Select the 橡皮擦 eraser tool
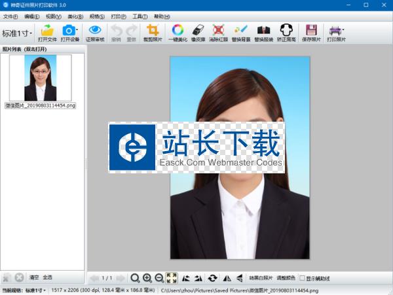 pos(198,30)
